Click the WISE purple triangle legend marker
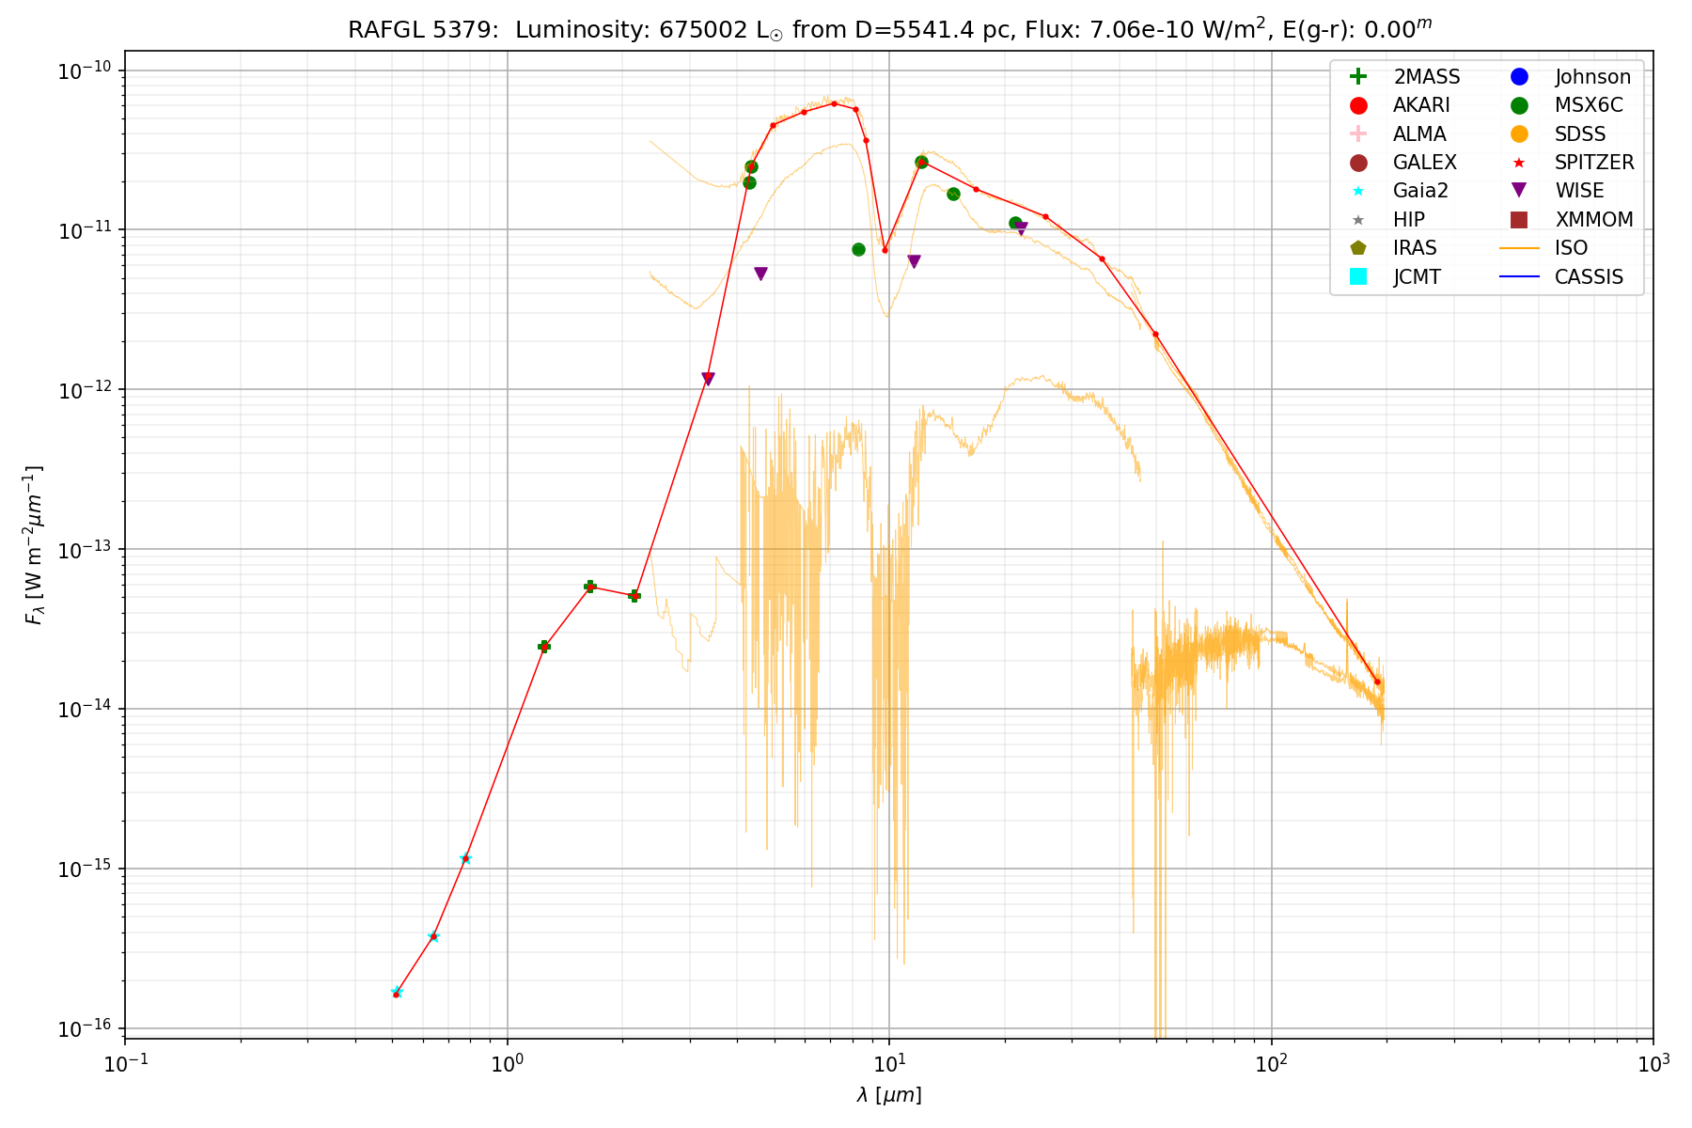This screenshot has height=1128, width=1692. [x=1518, y=191]
